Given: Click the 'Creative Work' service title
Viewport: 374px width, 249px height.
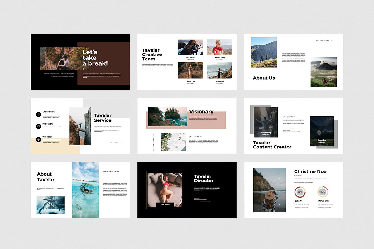Looking at the screenshot, I should [49, 112].
